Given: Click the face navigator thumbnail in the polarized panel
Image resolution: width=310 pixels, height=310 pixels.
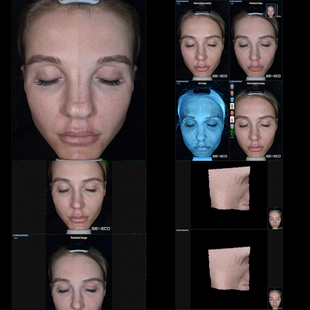Looking at the screenshot, I should (x=271, y=11).
